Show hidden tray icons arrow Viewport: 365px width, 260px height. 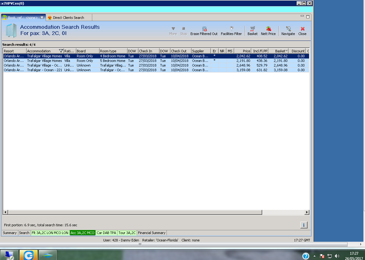pyautogui.click(x=314, y=256)
